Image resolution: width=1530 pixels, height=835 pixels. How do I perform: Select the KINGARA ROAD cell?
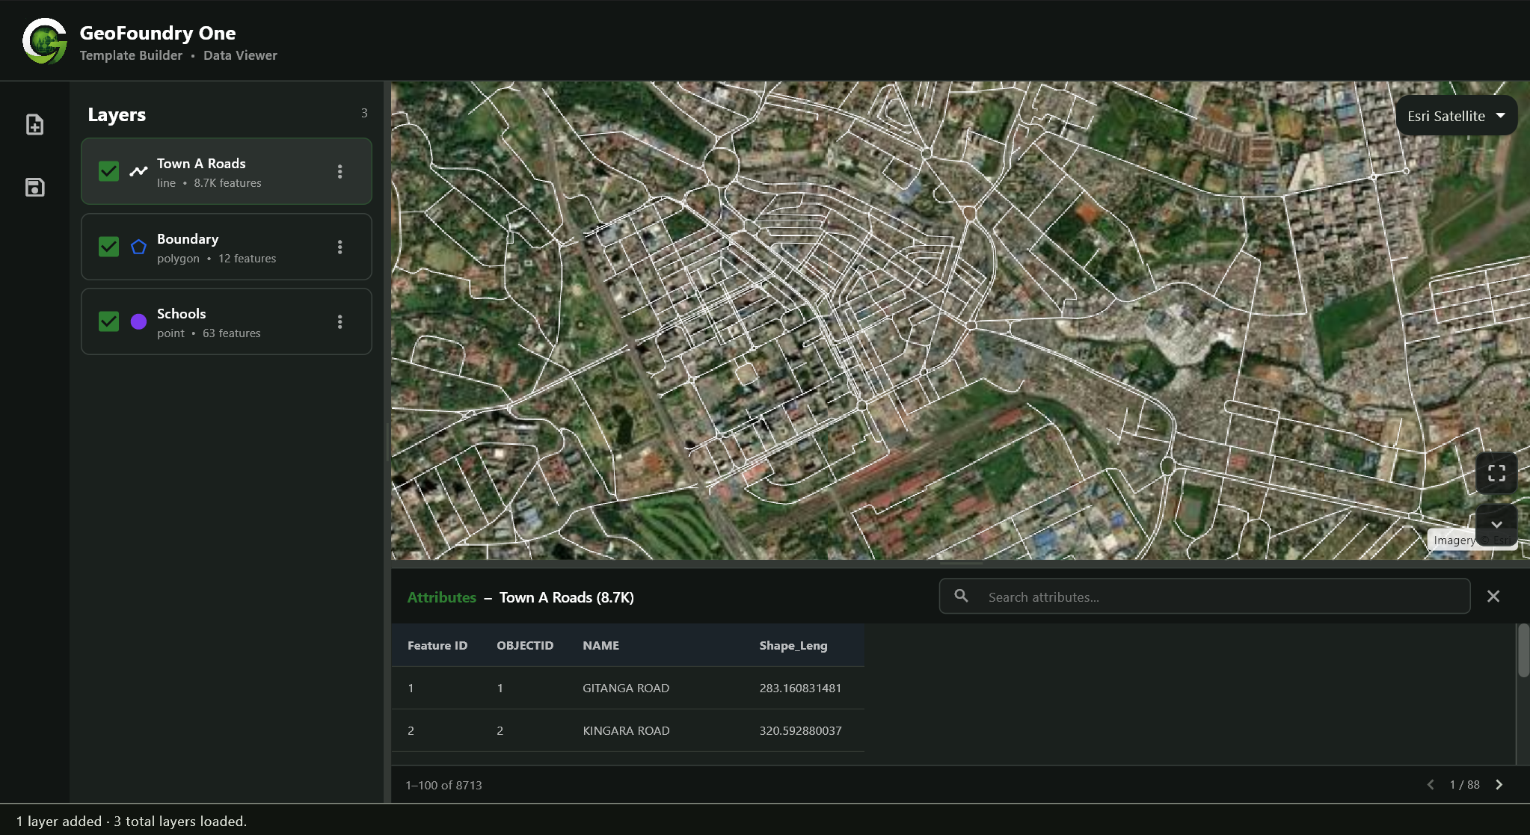pyautogui.click(x=626, y=730)
